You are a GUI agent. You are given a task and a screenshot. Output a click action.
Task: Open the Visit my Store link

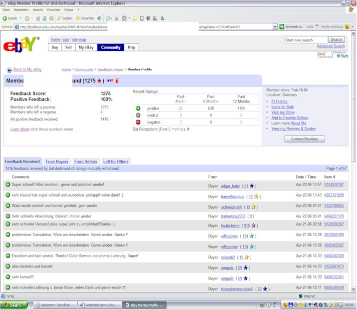283,112
